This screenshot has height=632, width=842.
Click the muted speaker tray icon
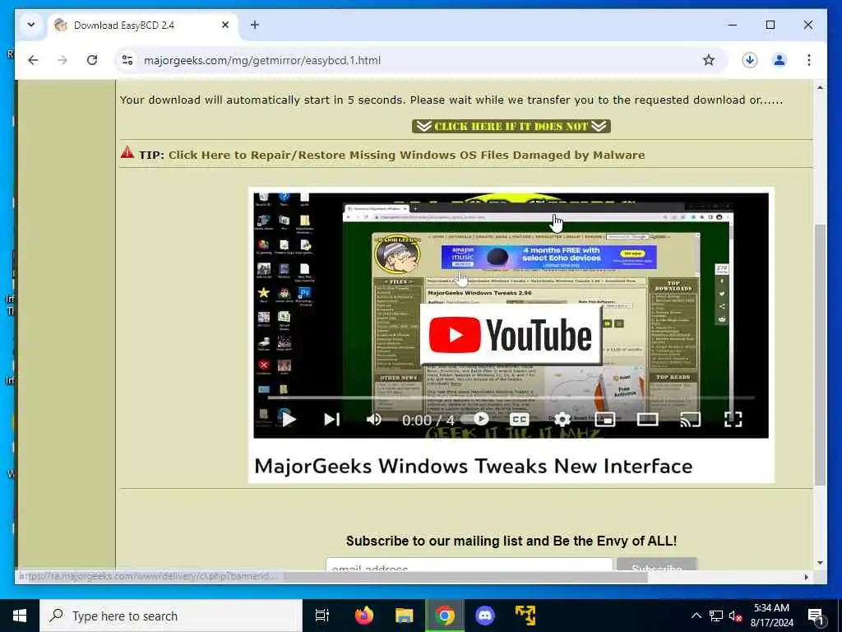point(735,616)
